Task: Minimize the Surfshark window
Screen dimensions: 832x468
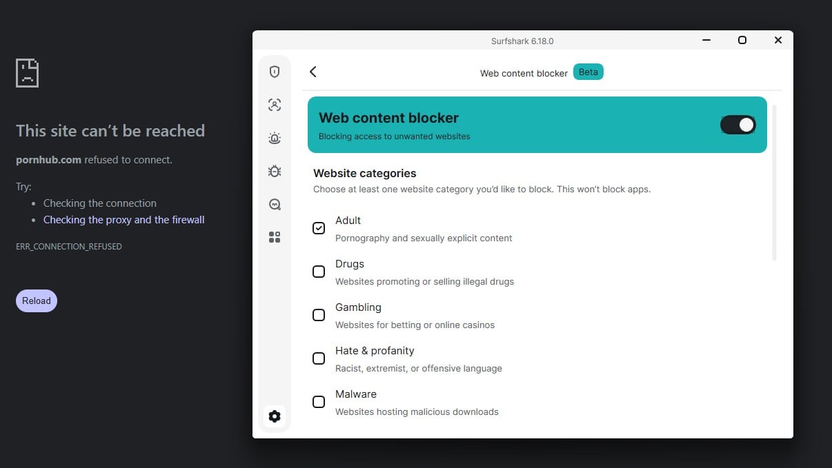Action: pos(706,40)
